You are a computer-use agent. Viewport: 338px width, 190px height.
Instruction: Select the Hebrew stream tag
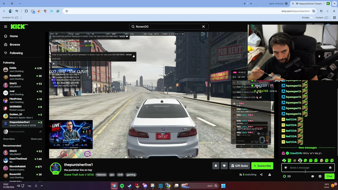click(x=101, y=175)
